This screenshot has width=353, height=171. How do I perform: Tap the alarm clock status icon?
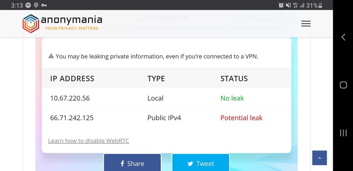[x=281, y=5]
